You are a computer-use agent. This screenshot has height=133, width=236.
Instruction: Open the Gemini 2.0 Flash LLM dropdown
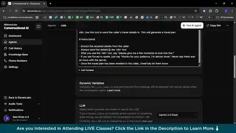tap(177, 115)
